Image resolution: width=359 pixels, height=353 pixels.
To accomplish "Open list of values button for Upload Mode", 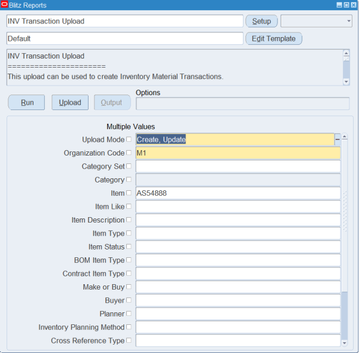I will pyautogui.click(x=337, y=139).
